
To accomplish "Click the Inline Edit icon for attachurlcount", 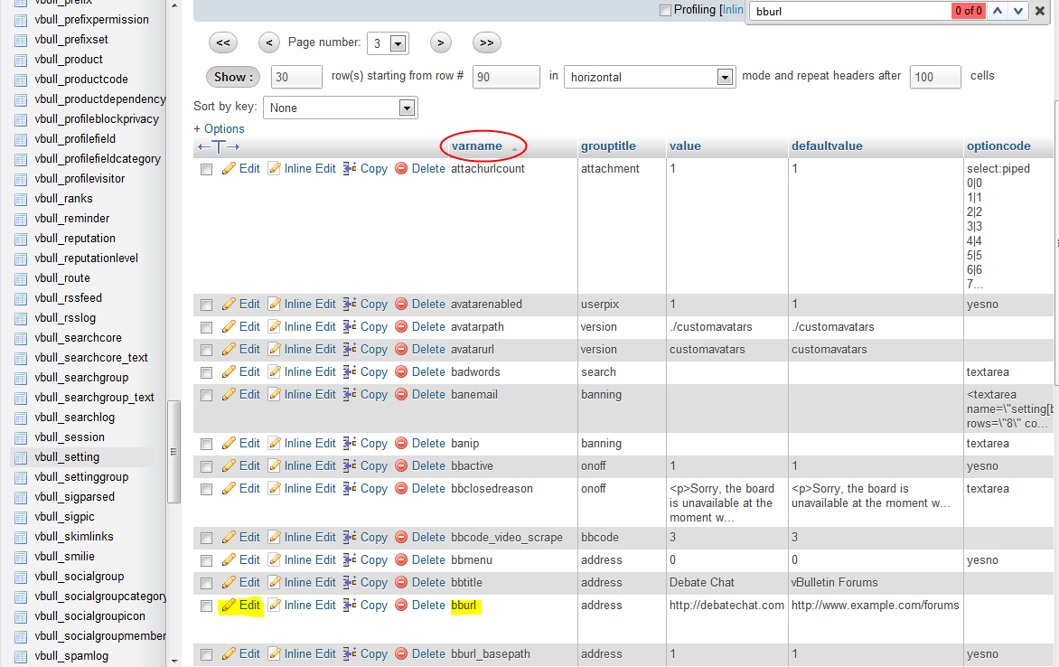I will point(274,168).
